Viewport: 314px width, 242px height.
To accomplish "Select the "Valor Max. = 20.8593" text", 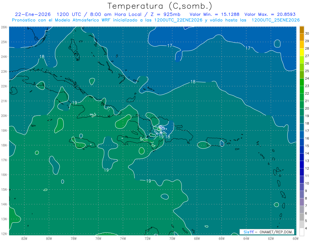I will click(x=270, y=14).
